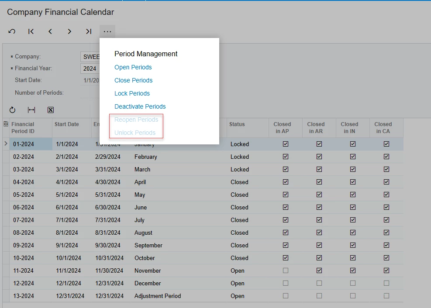Click the grid row selector icon in header
Viewport: 431px width, 308px height.
6,124
